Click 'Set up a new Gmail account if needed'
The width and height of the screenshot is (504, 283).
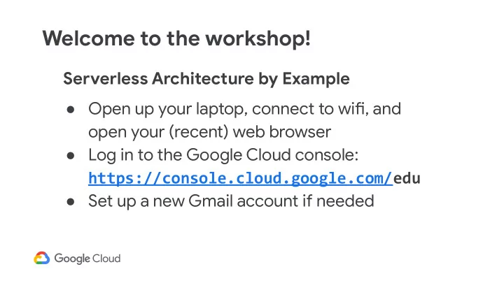pyautogui.click(x=232, y=201)
